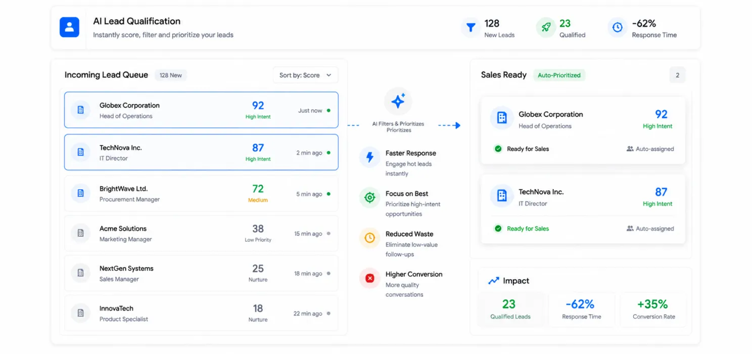
Task: Click Auto-assigned on the TechNova Inc. card
Action: [650, 229]
